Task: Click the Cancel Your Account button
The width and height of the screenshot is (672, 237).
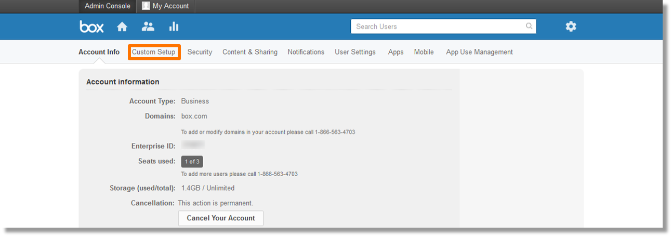Action: pos(221,218)
